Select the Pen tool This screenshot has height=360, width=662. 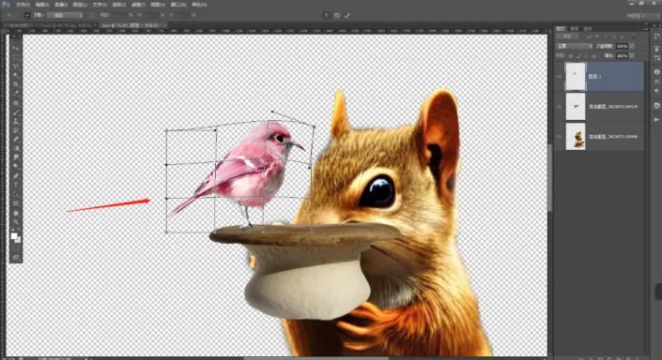pos(16,176)
